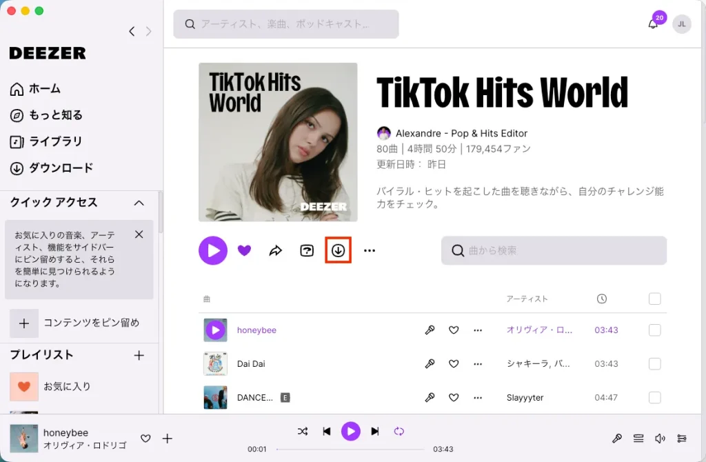
Task: Click now-playing album art thumbnail
Action: coord(24,438)
